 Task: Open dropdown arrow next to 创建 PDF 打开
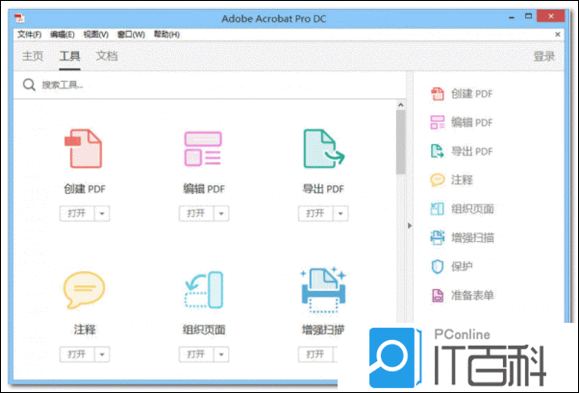pyautogui.click(x=102, y=213)
